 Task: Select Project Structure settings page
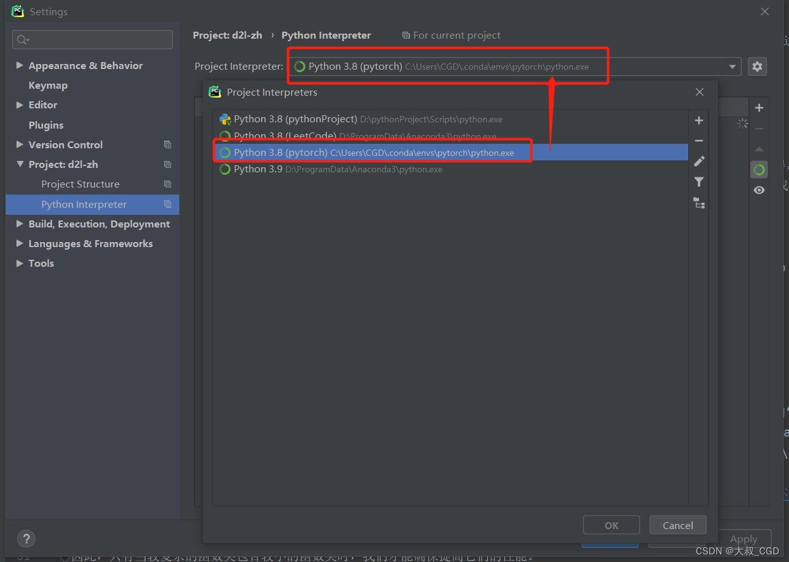(x=80, y=184)
